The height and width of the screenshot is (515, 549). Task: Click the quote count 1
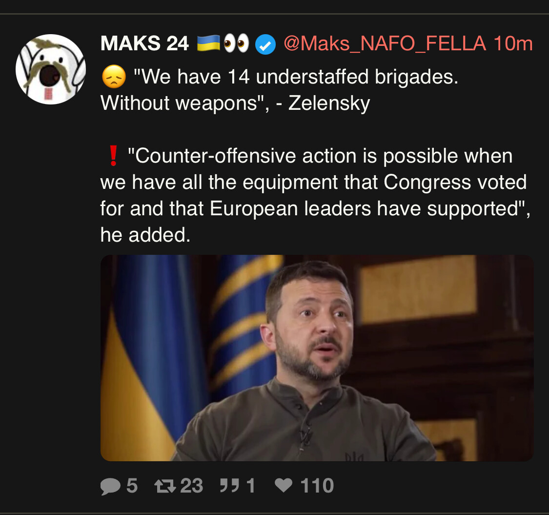[x=250, y=486]
